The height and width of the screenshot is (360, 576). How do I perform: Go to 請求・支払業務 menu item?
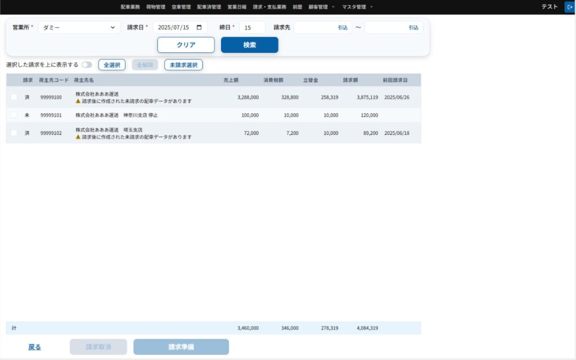269,7
